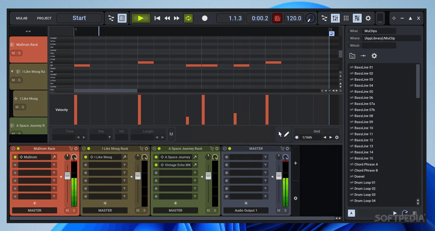The width and height of the screenshot is (435, 231).
Task: Open the MuDrum slot dropdown arrow
Action: click(54, 157)
